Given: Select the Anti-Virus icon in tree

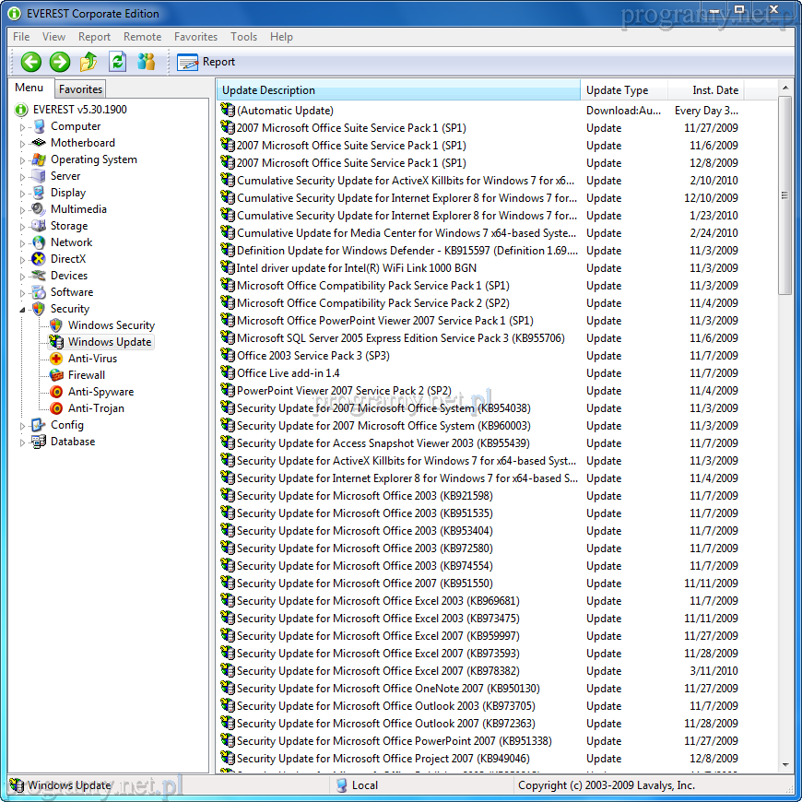Looking at the screenshot, I should pos(56,359).
